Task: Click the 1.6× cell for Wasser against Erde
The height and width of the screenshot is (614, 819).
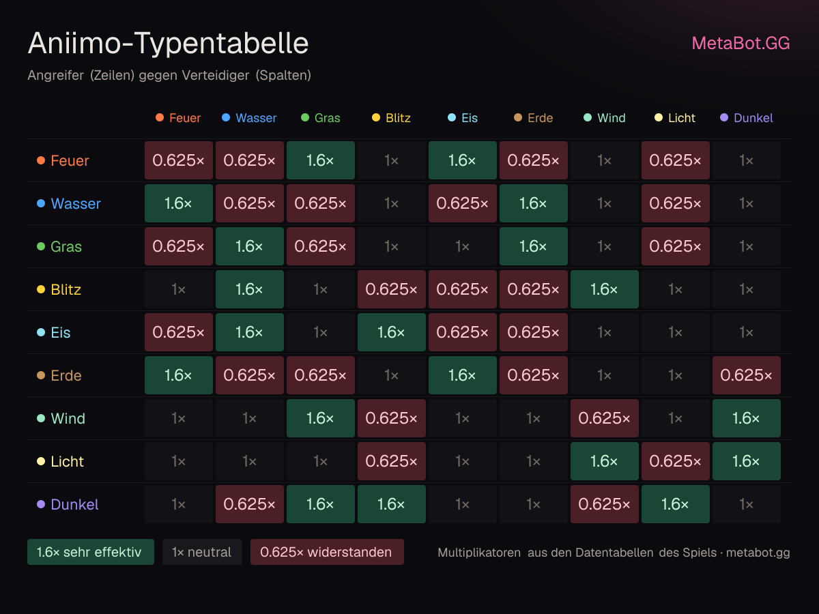Action: 534,203
